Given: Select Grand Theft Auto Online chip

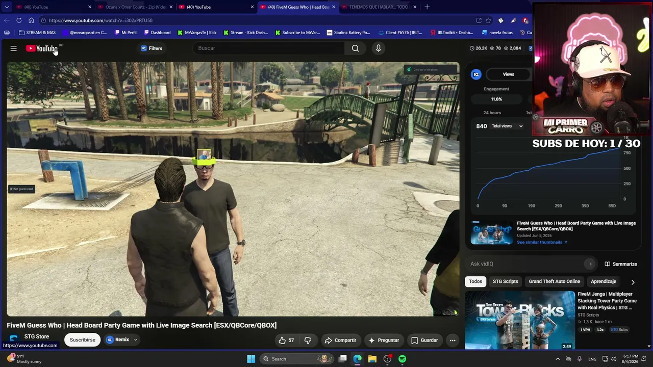Looking at the screenshot, I should coord(555,281).
